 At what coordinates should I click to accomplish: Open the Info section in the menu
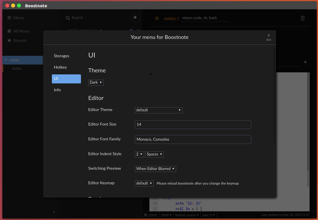point(57,90)
